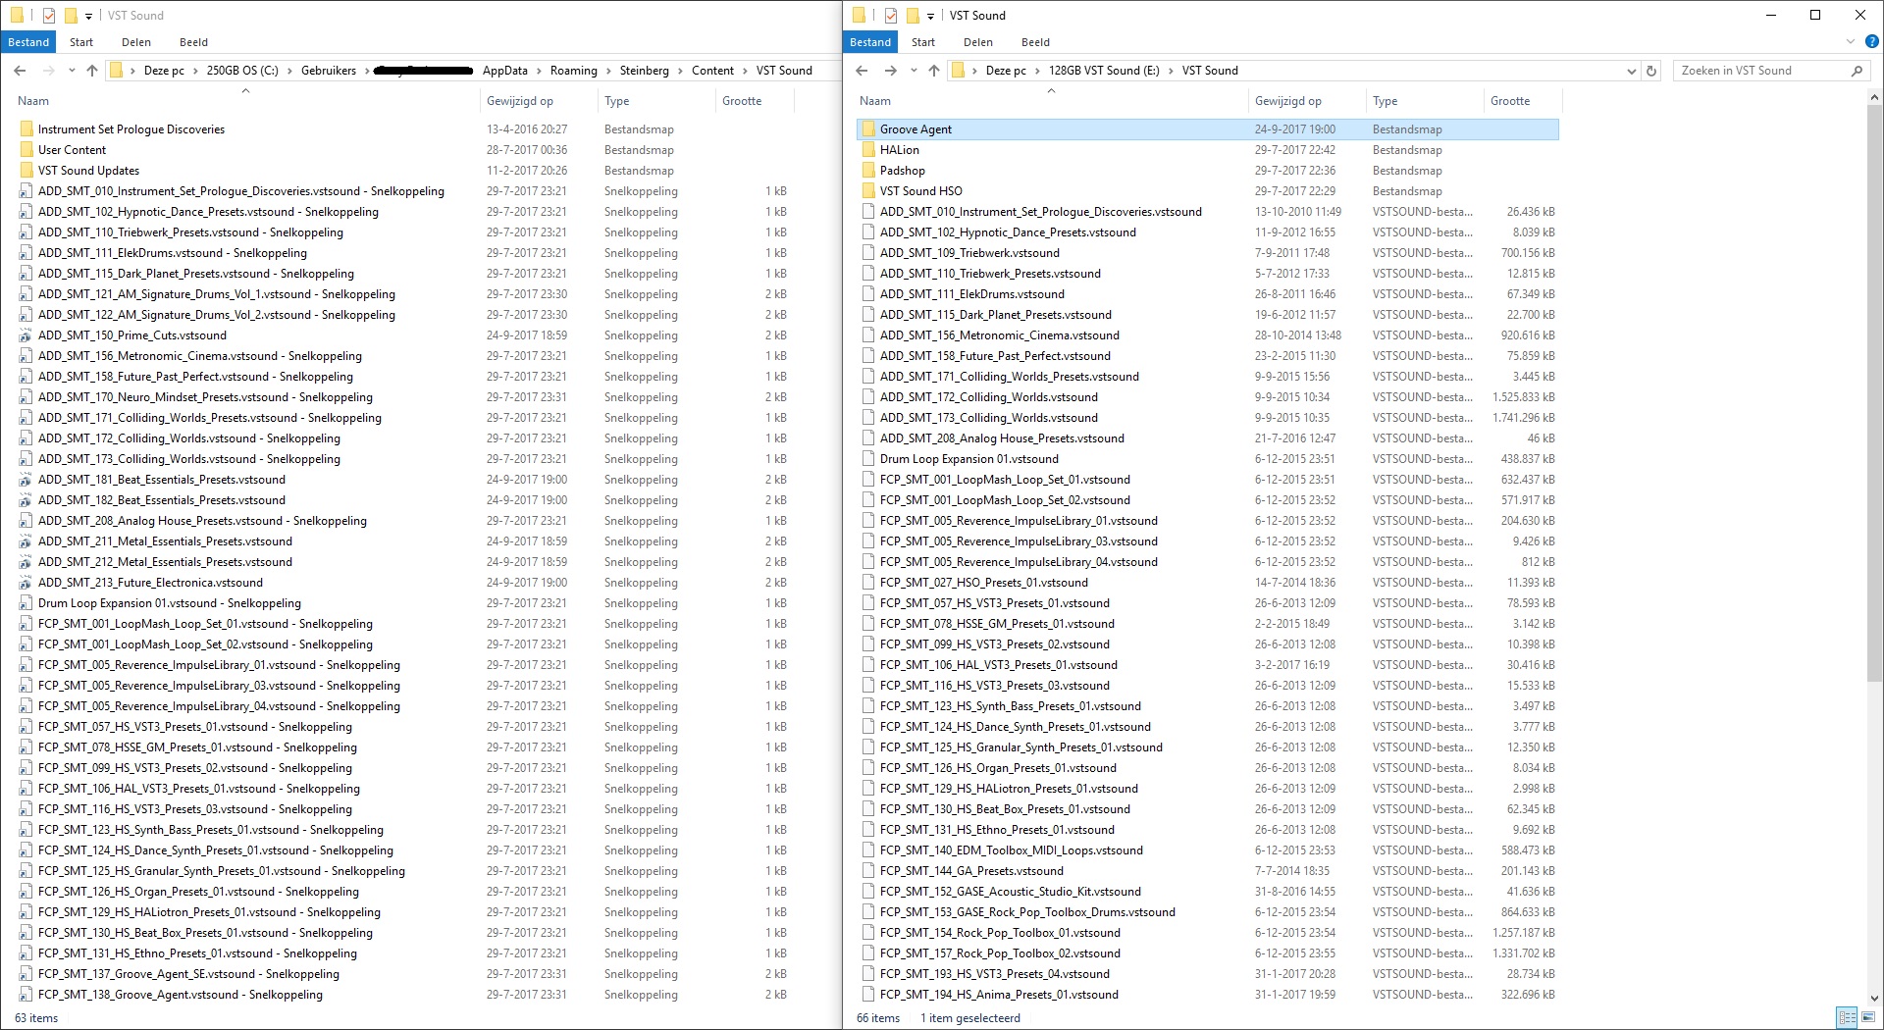The height and width of the screenshot is (1030, 1884).
Task: Select Instrument Set Prologue Discoveries folder icon
Action: (26, 129)
